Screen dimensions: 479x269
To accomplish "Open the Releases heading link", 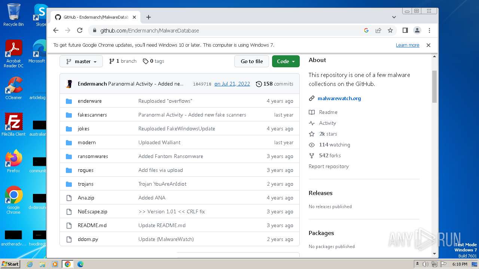I will tap(320, 193).
